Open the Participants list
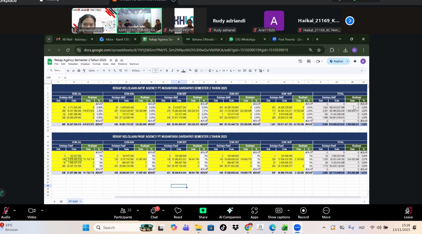Image resolution: width=422 pixels, height=234 pixels. pos(123,211)
